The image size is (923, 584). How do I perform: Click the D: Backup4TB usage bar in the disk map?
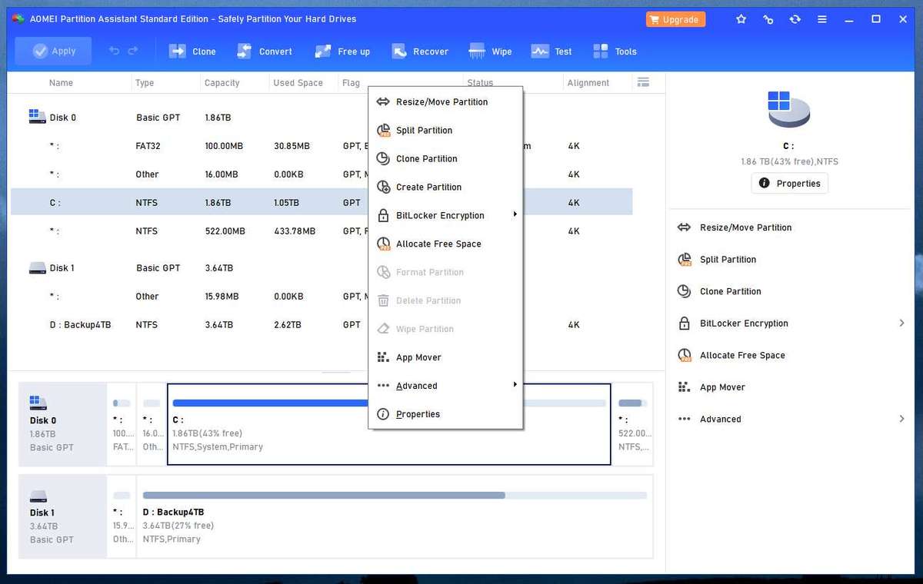(x=395, y=495)
